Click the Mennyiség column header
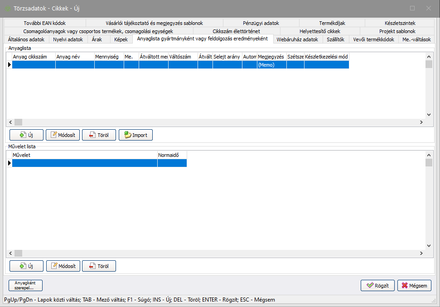Viewport: 440px width, 307px height. [x=109, y=57]
